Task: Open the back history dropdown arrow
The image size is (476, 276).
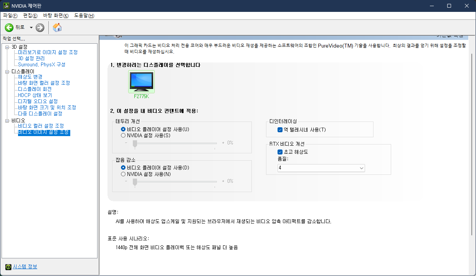Action: pyautogui.click(x=31, y=28)
